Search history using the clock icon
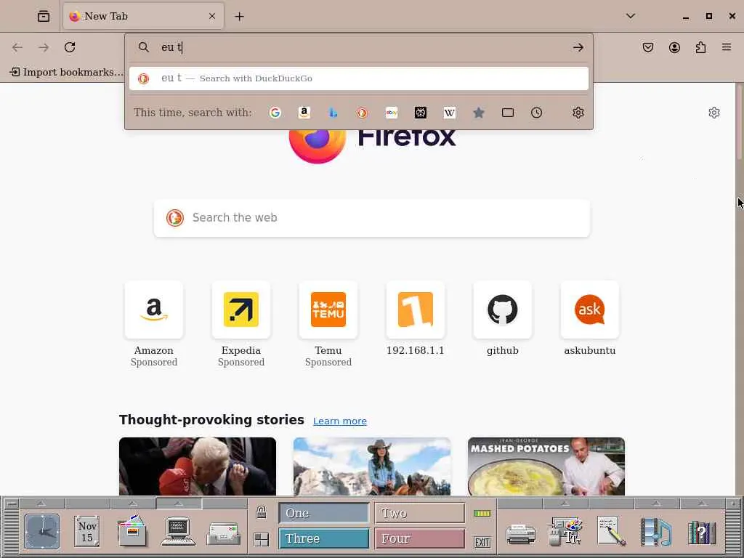 [537, 113]
